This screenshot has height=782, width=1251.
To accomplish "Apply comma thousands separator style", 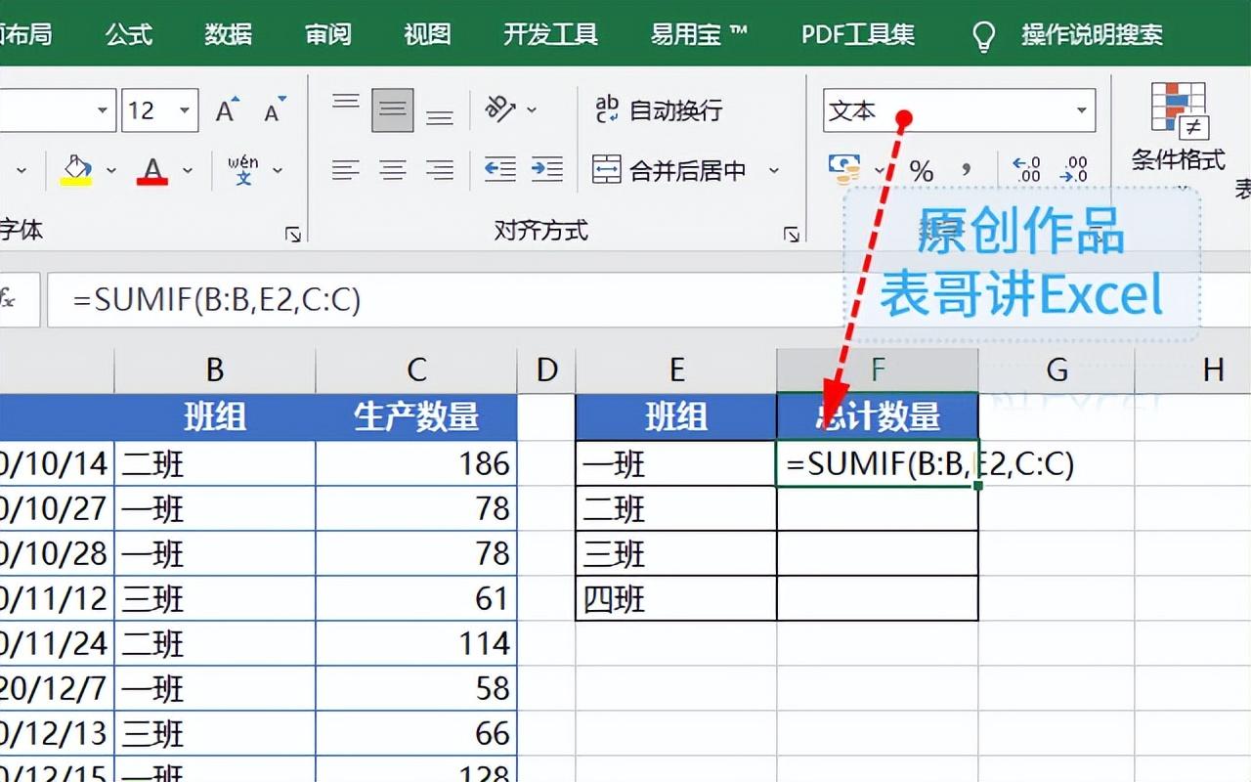I will [x=968, y=172].
